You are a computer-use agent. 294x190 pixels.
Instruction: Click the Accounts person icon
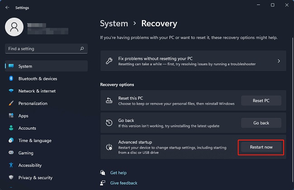[x=11, y=128]
